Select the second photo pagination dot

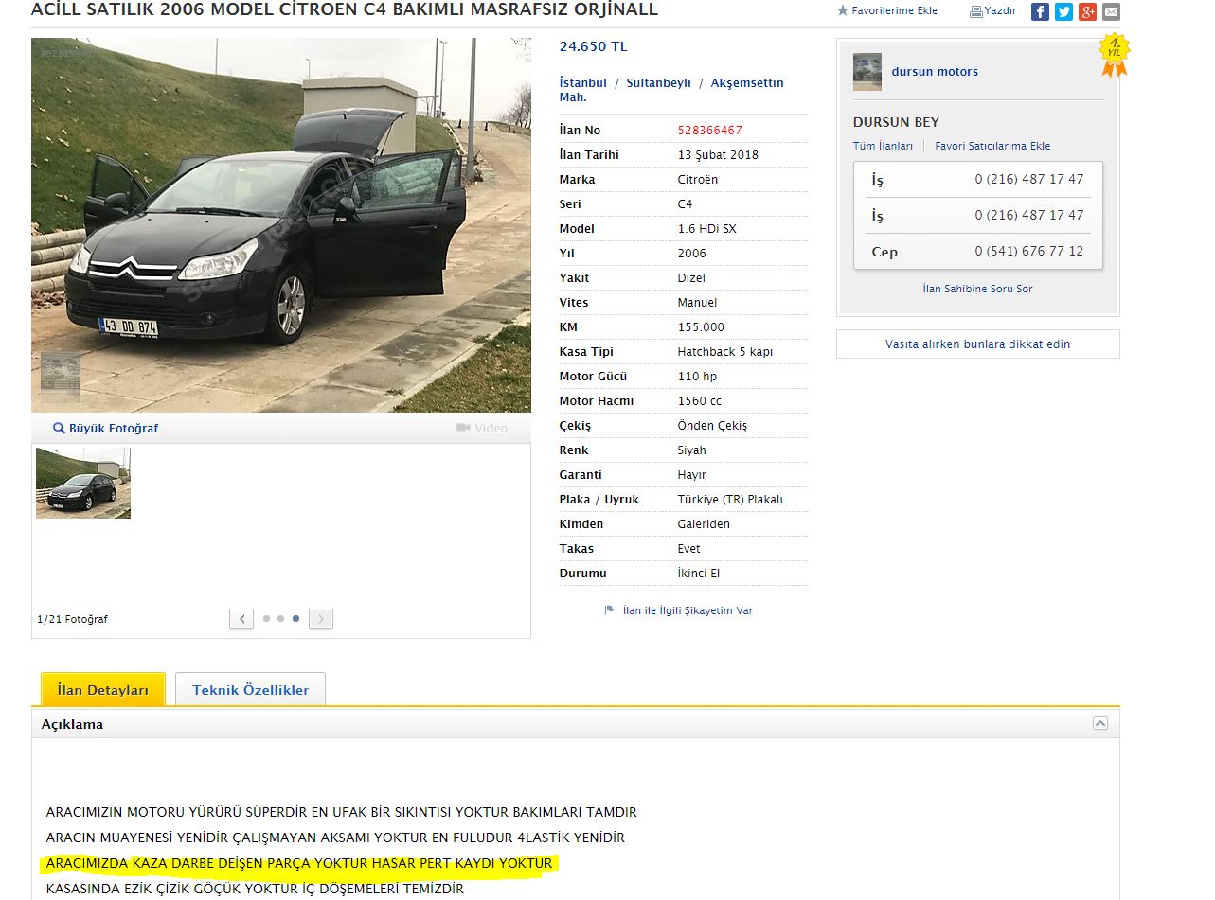(x=281, y=619)
